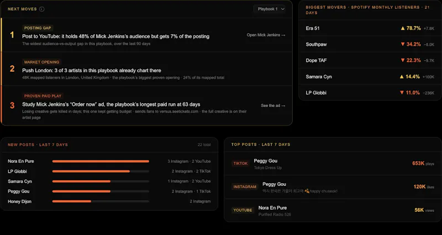Select the Posting Gap tag
The image size is (442, 235).
click(x=38, y=28)
